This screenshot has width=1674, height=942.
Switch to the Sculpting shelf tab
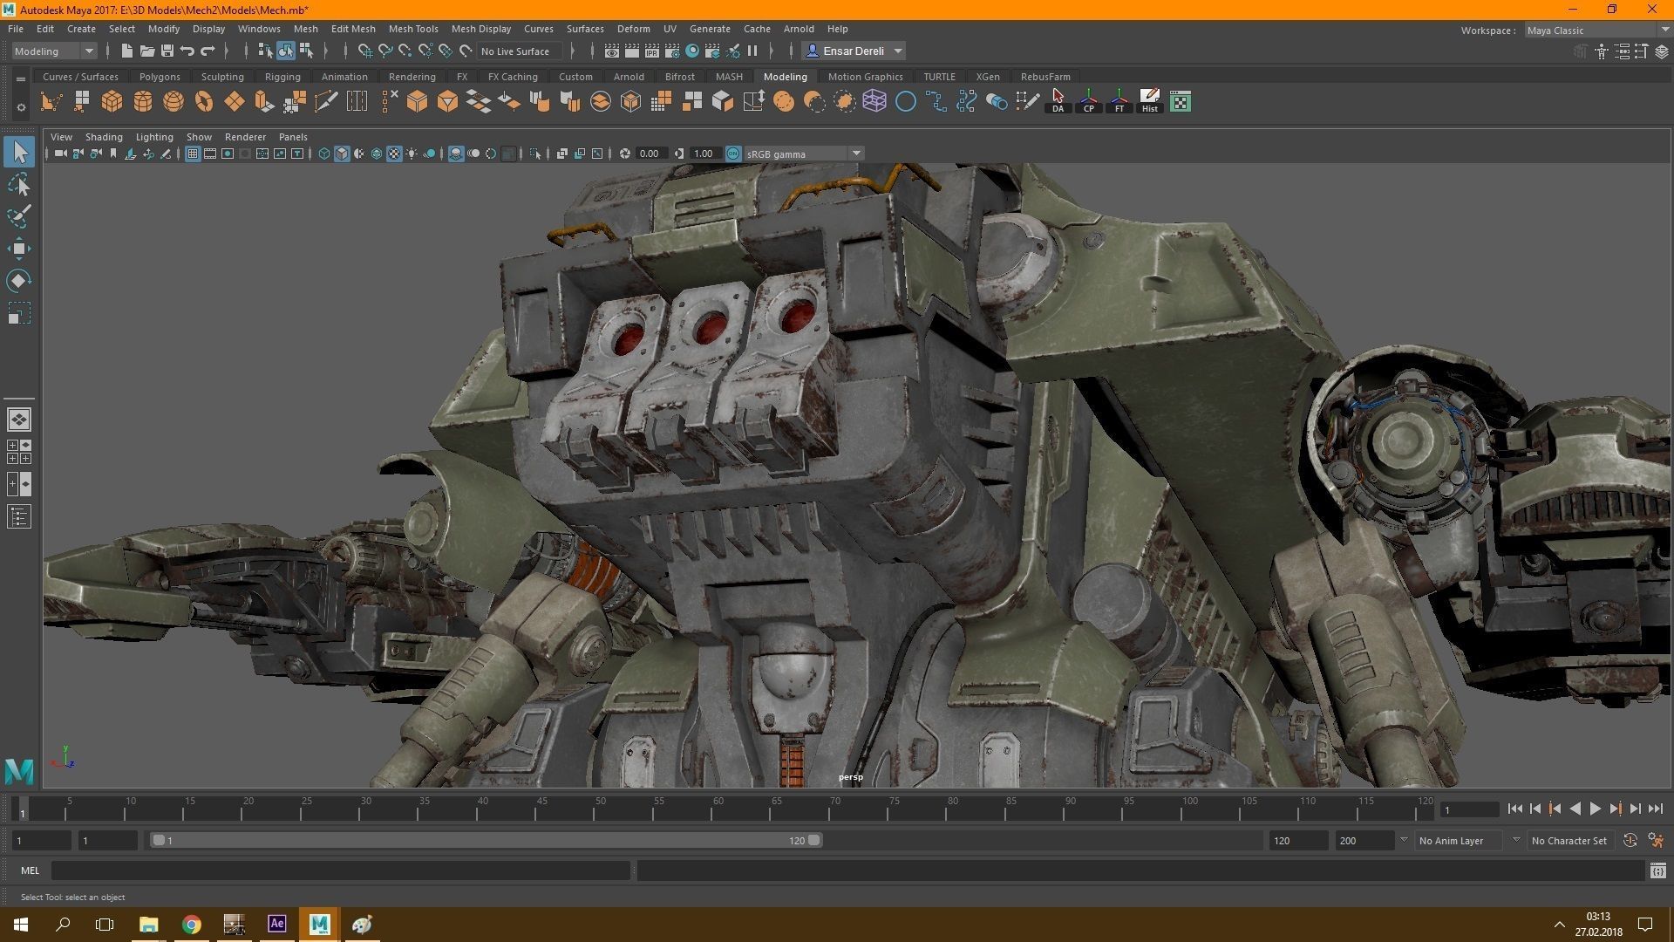click(x=222, y=77)
